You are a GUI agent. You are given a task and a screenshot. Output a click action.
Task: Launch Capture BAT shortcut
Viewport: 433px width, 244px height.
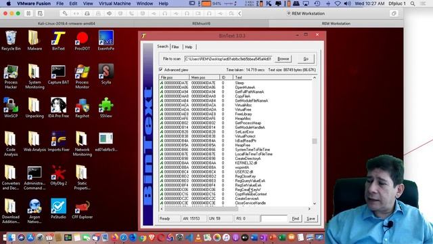(58, 75)
